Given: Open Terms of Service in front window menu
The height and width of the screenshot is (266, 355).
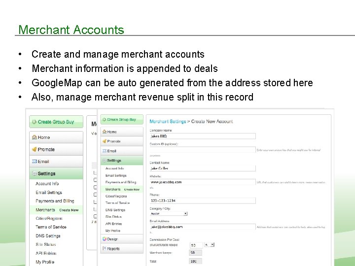Looking at the screenshot, I should coord(117,203).
